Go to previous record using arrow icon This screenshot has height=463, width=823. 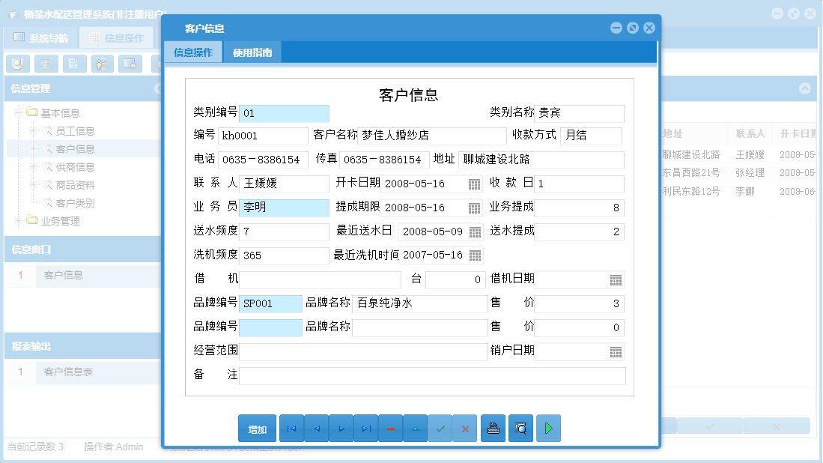click(316, 428)
